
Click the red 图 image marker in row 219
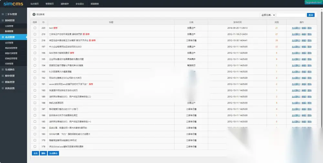84,34
